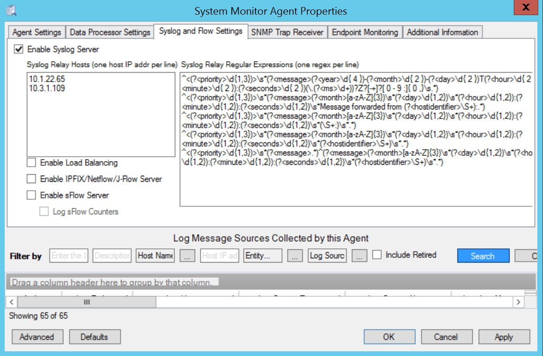Enable Load Balancing checkbox
This screenshot has width=543, height=356.
click(31, 163)
